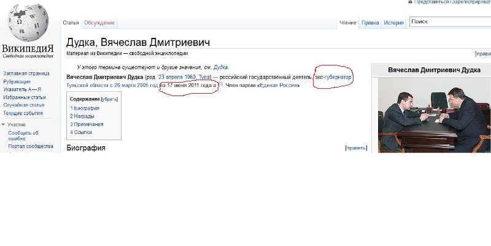Open the История tab
491x246 pixels.
[393, 23]
